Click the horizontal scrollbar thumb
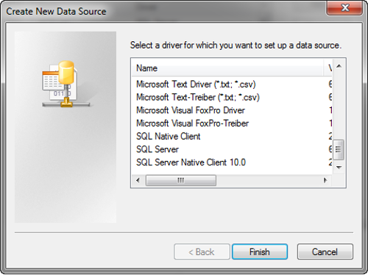Image resolution: width=368 pixels, height=275 pixels. coord(181,180)
